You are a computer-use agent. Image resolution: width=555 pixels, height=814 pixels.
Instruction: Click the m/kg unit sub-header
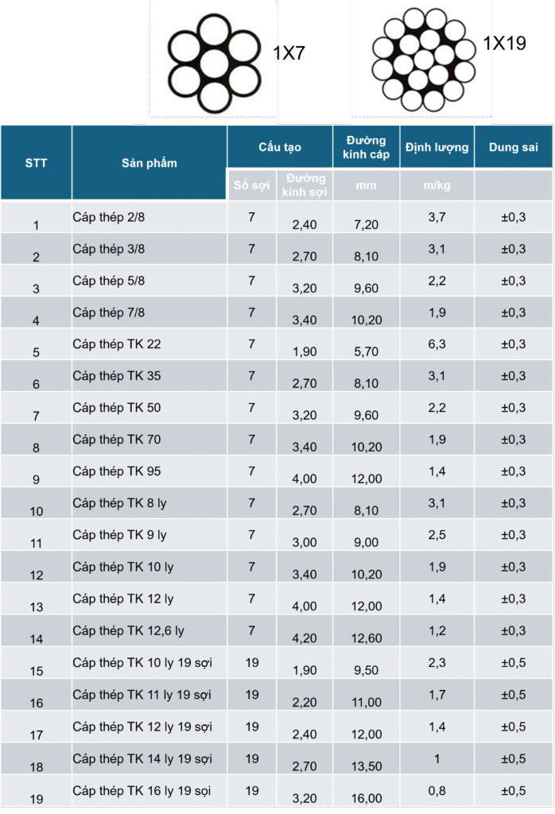coord(437,185)
